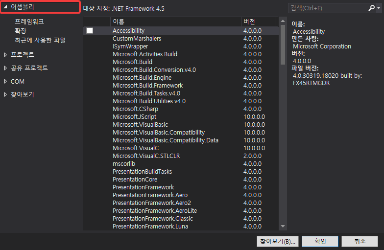The width and height of the screenshot is (384, 250).
Task: Expand the COM tree node
Action: coord(5,81)
